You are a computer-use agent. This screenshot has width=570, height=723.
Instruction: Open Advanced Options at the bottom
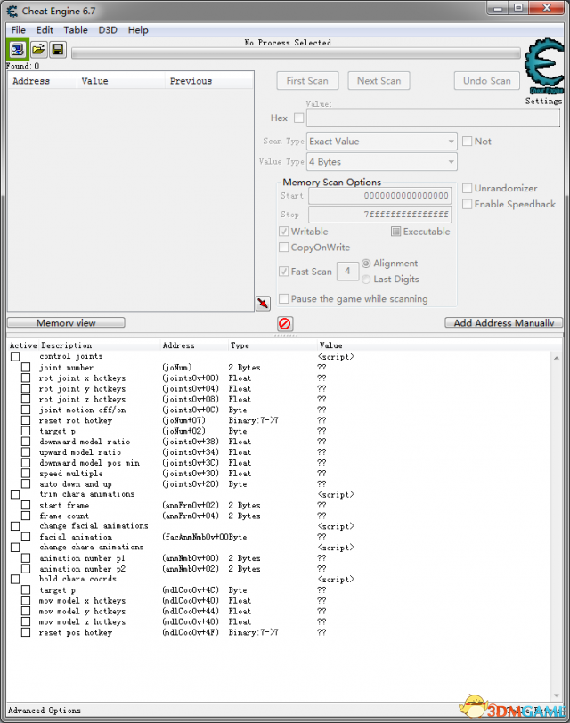45,711
